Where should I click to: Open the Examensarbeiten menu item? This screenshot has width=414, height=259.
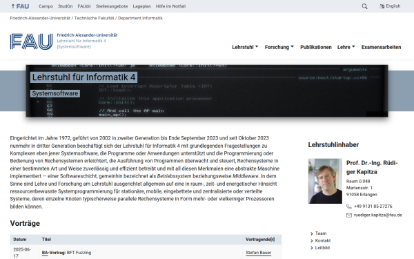(x=381, y=47)
